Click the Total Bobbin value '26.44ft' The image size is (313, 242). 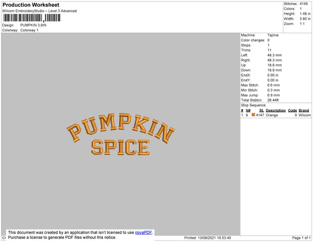[273, 100]
